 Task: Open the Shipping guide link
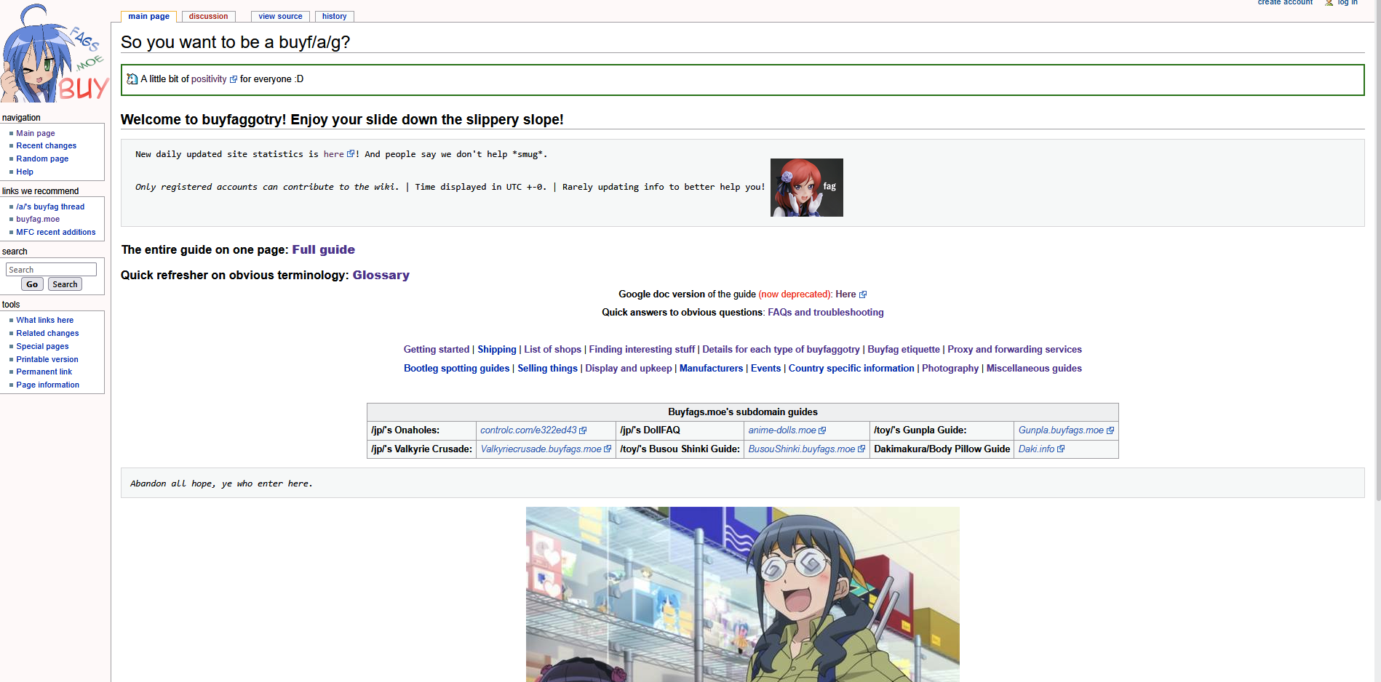tap(497, 350)
